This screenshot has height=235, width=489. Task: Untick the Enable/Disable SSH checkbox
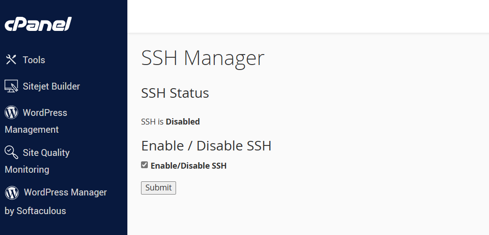(144, 165)
